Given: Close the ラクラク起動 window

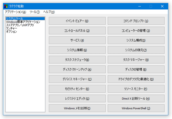Looking at the screenshot, I should (162, 6).
